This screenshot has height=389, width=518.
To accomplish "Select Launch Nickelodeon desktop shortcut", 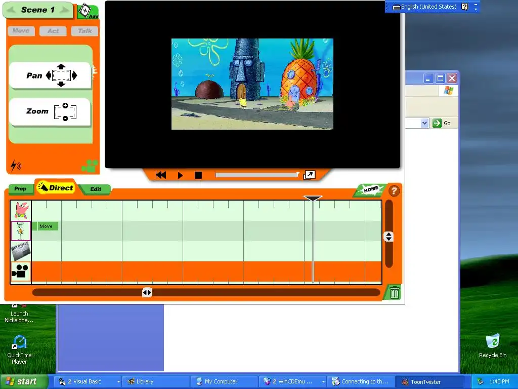I will pyautogui.click(x=19, y=314).
